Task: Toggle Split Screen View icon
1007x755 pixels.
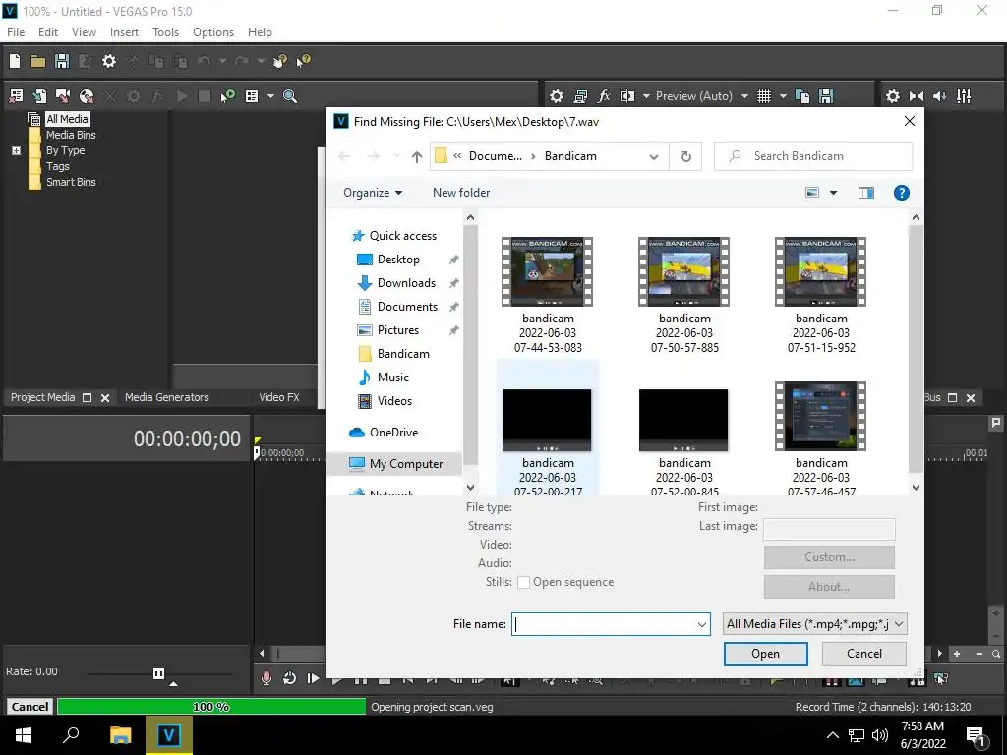Action: pos(626,96)
